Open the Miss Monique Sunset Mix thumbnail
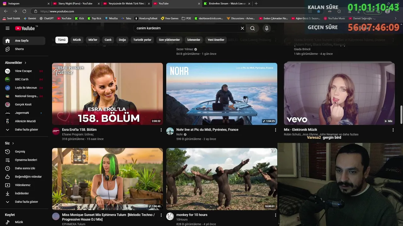 [107, 179]
